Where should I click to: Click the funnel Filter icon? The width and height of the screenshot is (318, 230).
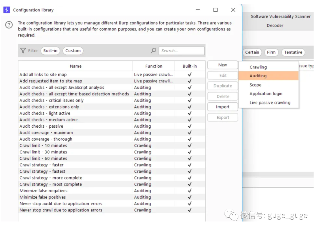click(x=23, y=51)
